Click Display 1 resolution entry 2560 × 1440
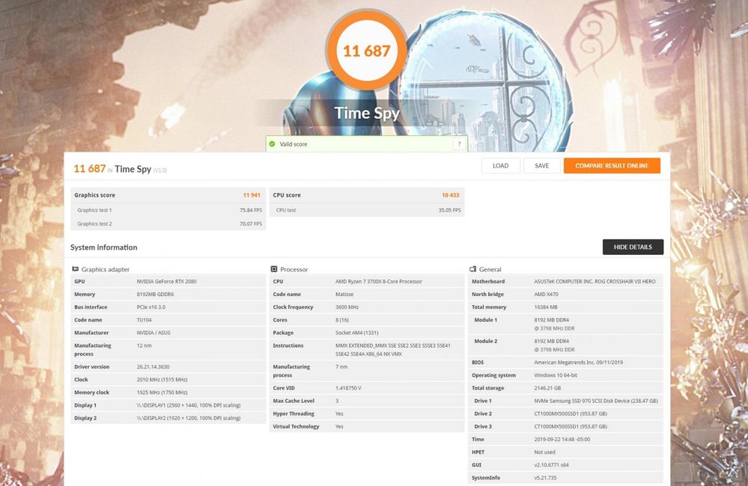Screen dimensions: 748x486 (x=189, y=405)
